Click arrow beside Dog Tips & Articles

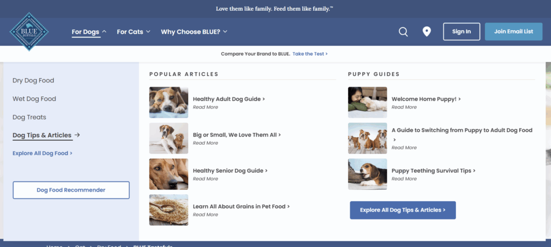[x=77, y=135]
